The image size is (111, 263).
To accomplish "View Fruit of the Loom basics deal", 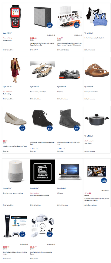I will point(94,38).
